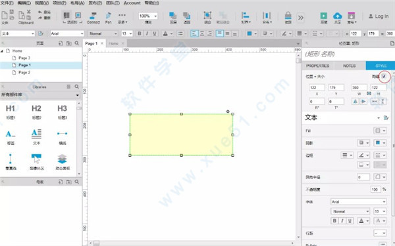
Task: Toggle italic in the Style panel
Action: 342,220
